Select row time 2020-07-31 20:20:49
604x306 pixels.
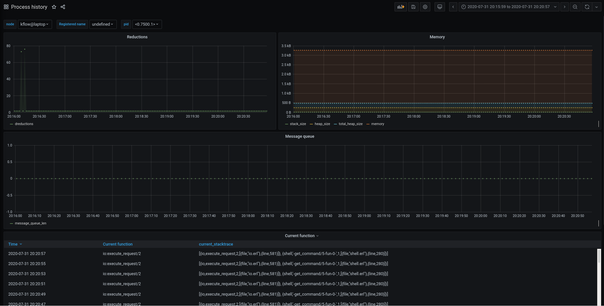(27, 294)
